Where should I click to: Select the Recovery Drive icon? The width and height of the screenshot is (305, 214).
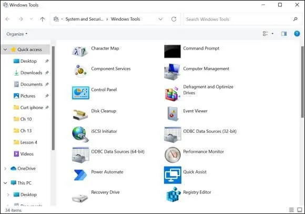[x=80, y=198]
